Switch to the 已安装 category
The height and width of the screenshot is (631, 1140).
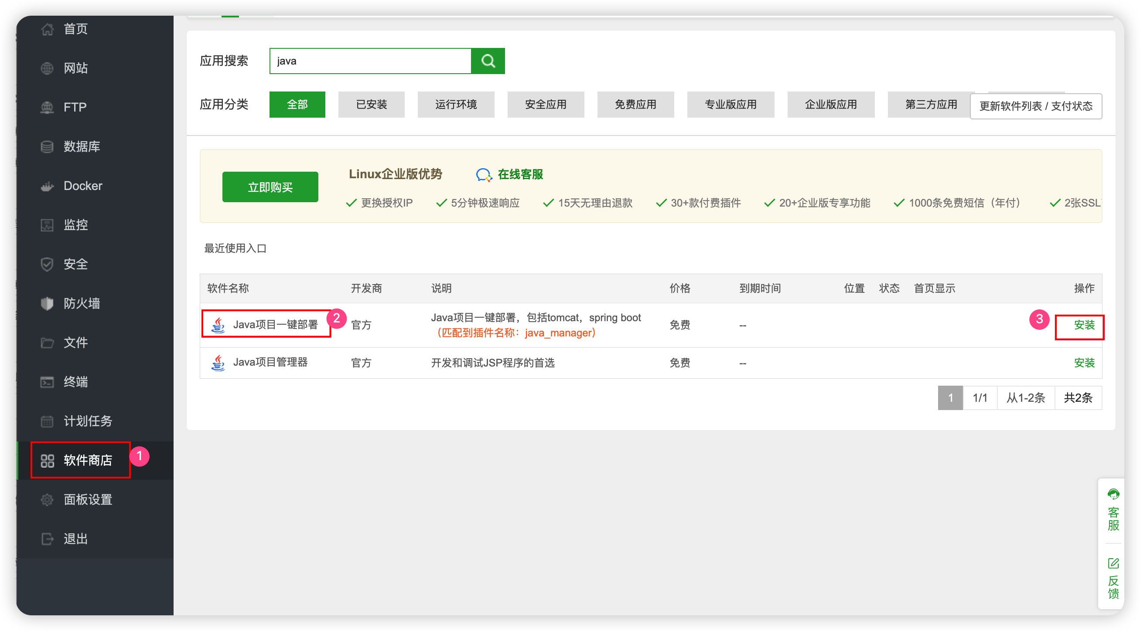click(x=372, y=105)
